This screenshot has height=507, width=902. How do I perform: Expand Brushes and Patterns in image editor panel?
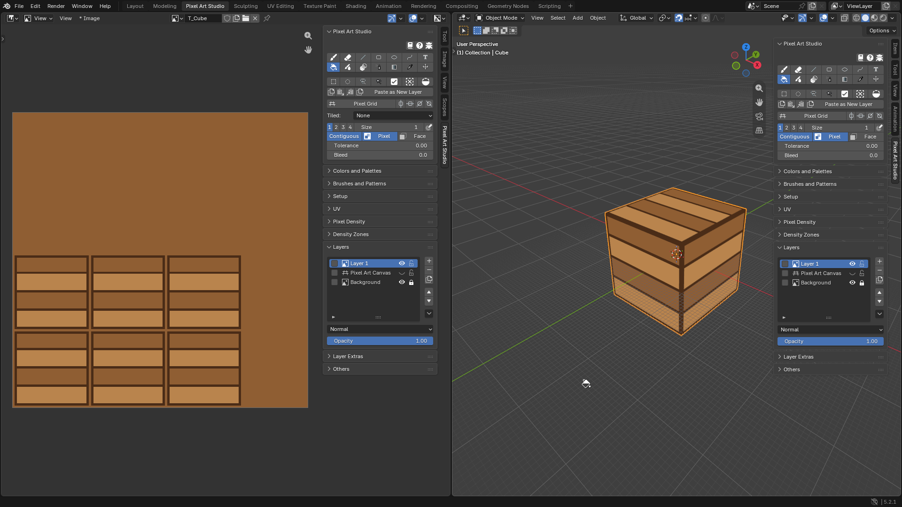[x=380, y=184]
